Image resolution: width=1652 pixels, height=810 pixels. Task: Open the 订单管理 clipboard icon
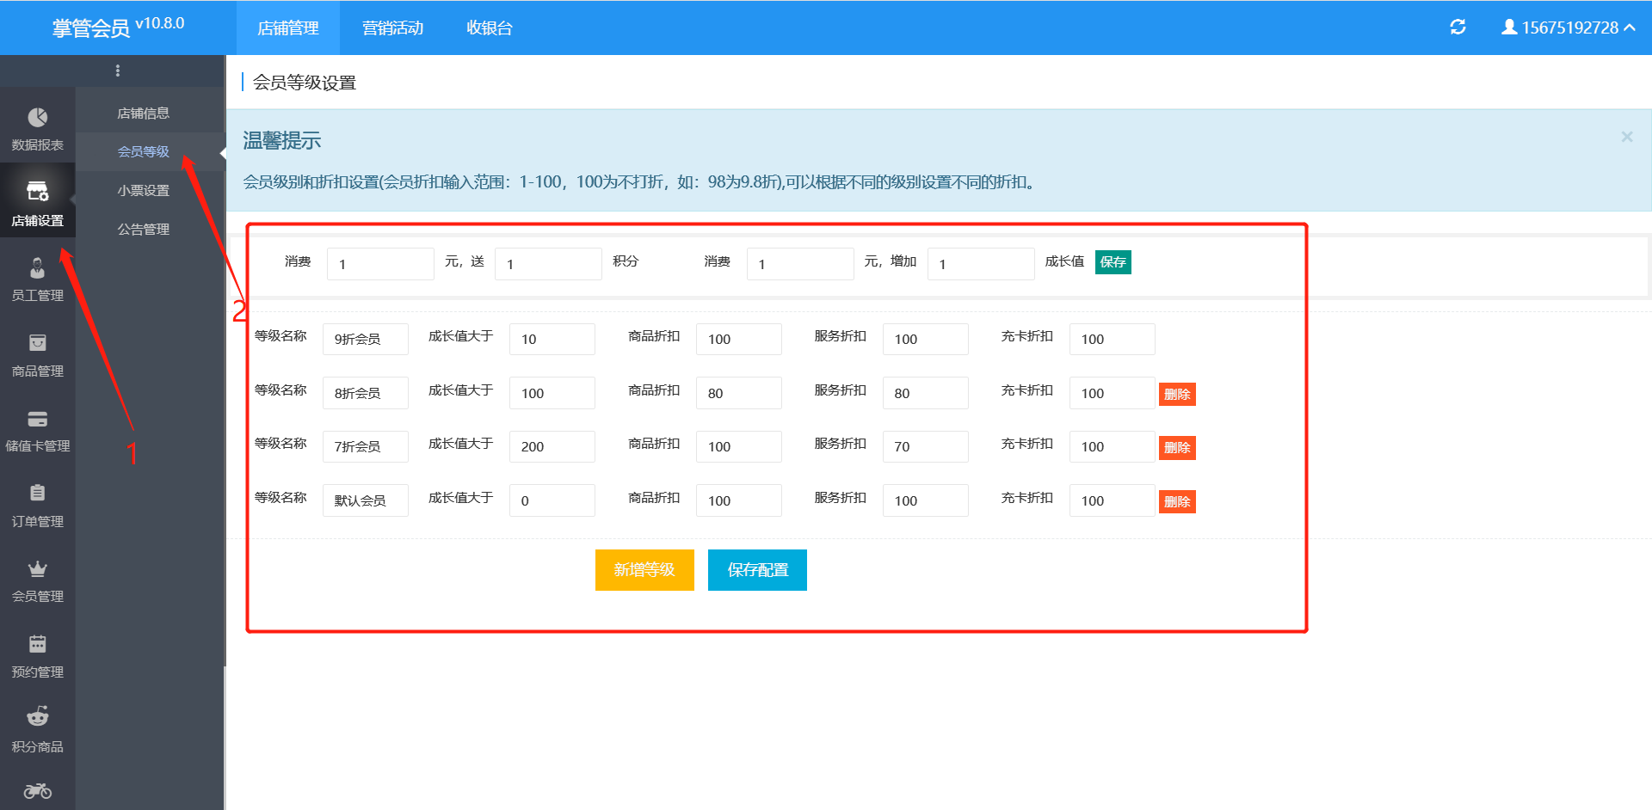(x=37, y=494)
